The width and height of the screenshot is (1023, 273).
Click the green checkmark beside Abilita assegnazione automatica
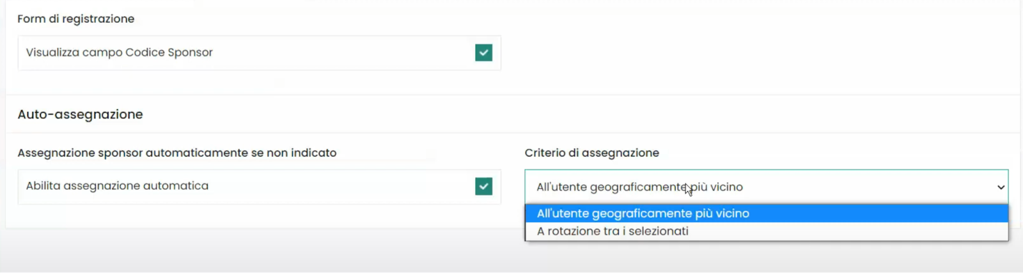(x=483, y=186)
